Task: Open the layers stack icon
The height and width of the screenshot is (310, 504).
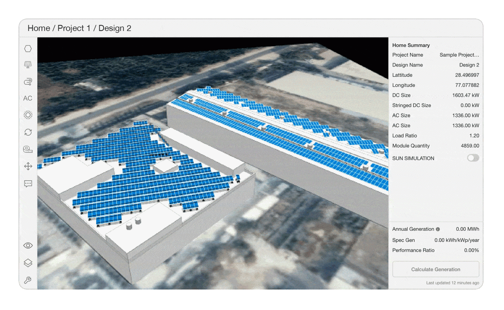Action: pos(28,263)
